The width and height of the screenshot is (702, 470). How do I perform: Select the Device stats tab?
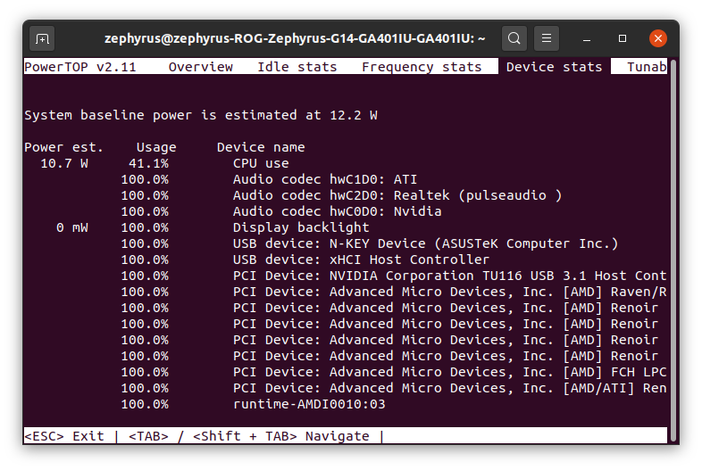tap(554, 67)
